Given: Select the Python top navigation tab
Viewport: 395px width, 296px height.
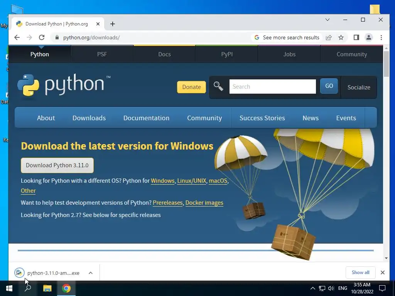Looking at the screenshot, I should coord(40,54).
